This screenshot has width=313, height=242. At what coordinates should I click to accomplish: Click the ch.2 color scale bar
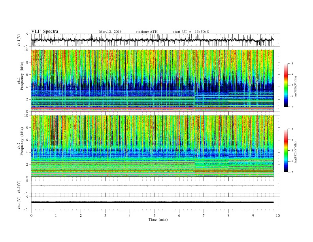(x=286, y=150)
